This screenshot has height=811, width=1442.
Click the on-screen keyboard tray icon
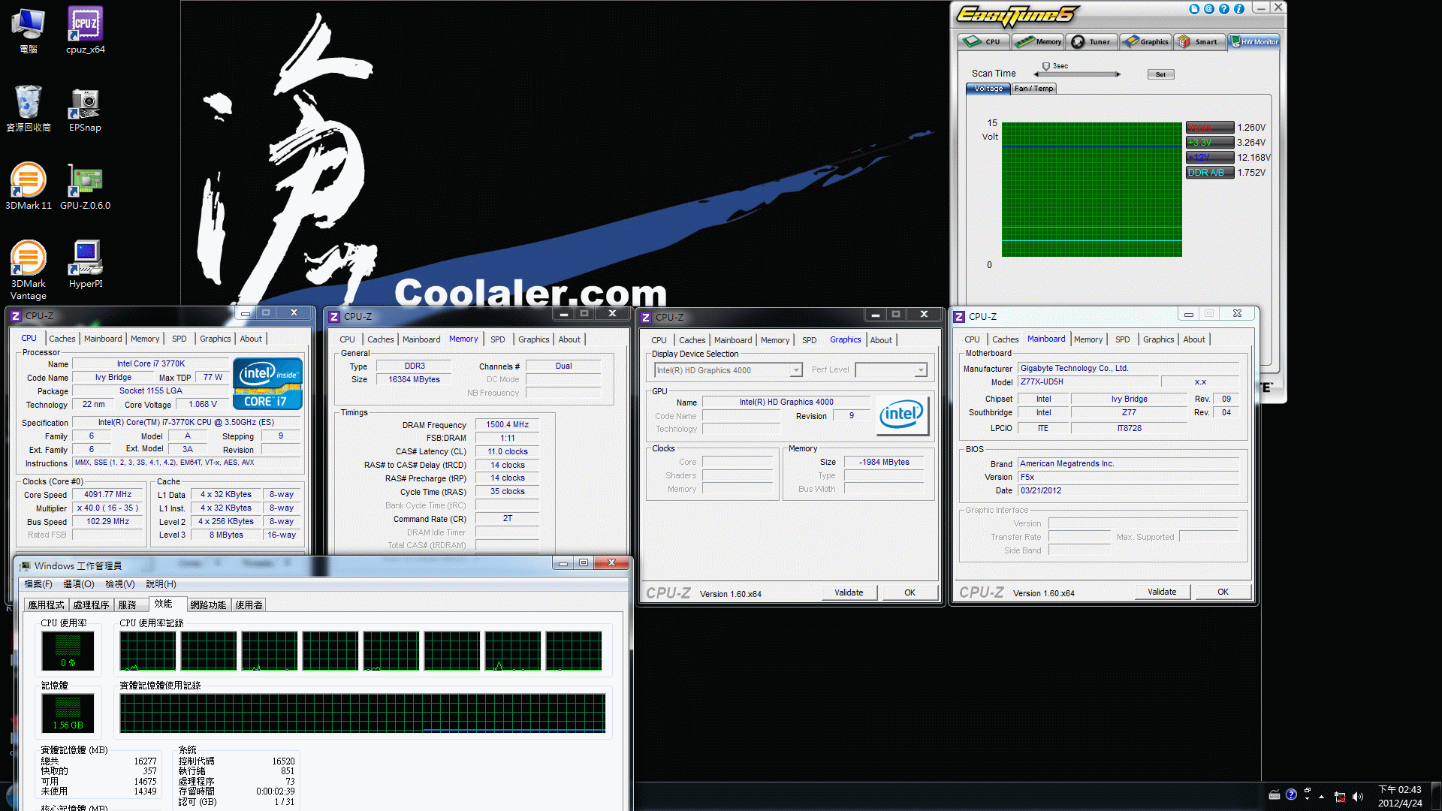[1275, 795]
